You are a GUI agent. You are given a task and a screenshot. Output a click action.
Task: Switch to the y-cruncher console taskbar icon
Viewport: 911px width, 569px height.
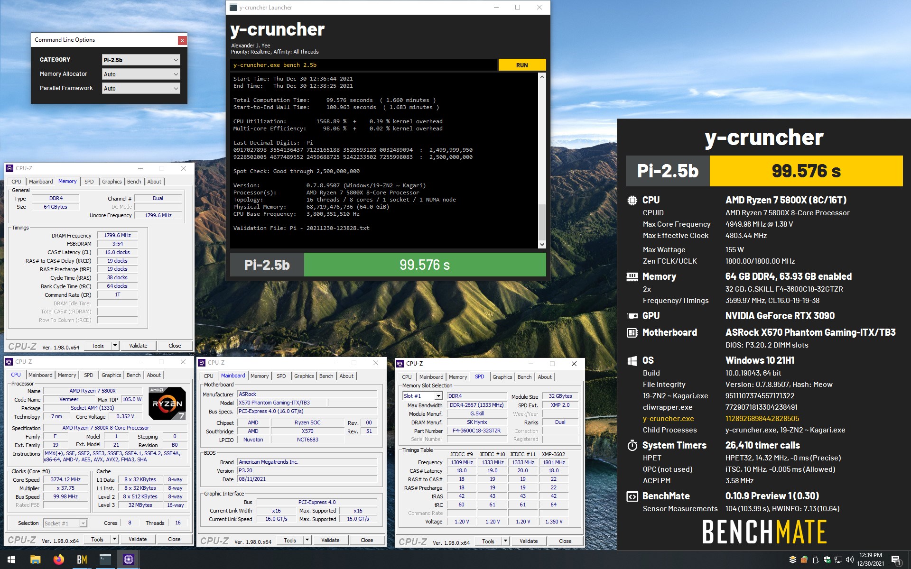105,560
